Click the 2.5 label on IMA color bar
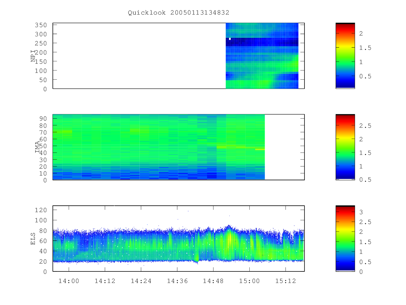406x305 pixels. [x=365, y=126]
